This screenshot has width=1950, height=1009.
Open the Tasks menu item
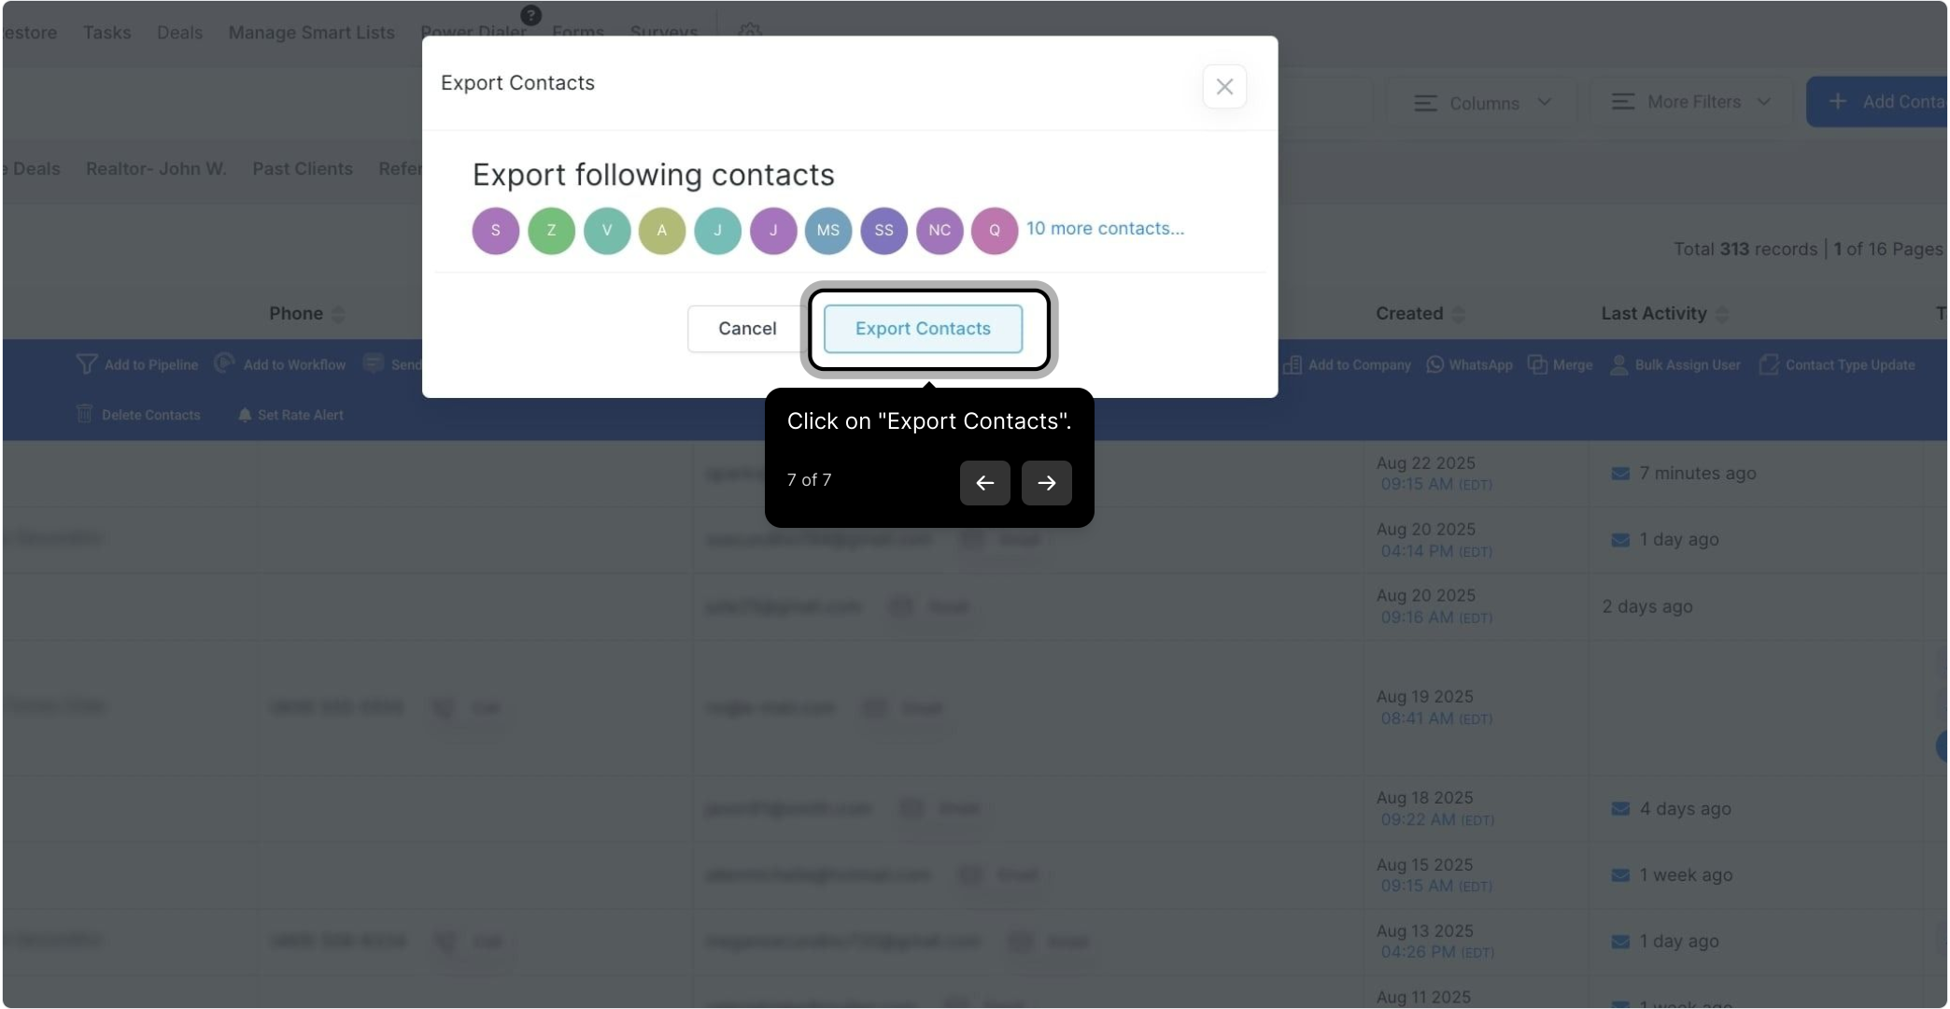pos(106,33)
